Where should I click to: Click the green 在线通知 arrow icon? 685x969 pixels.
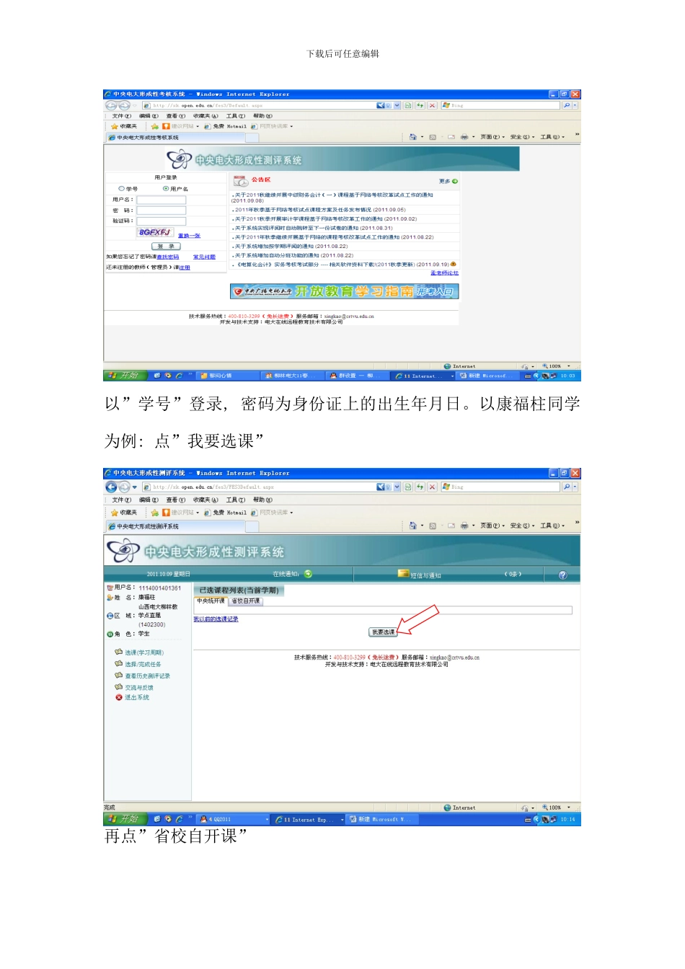tap(308, 574)
